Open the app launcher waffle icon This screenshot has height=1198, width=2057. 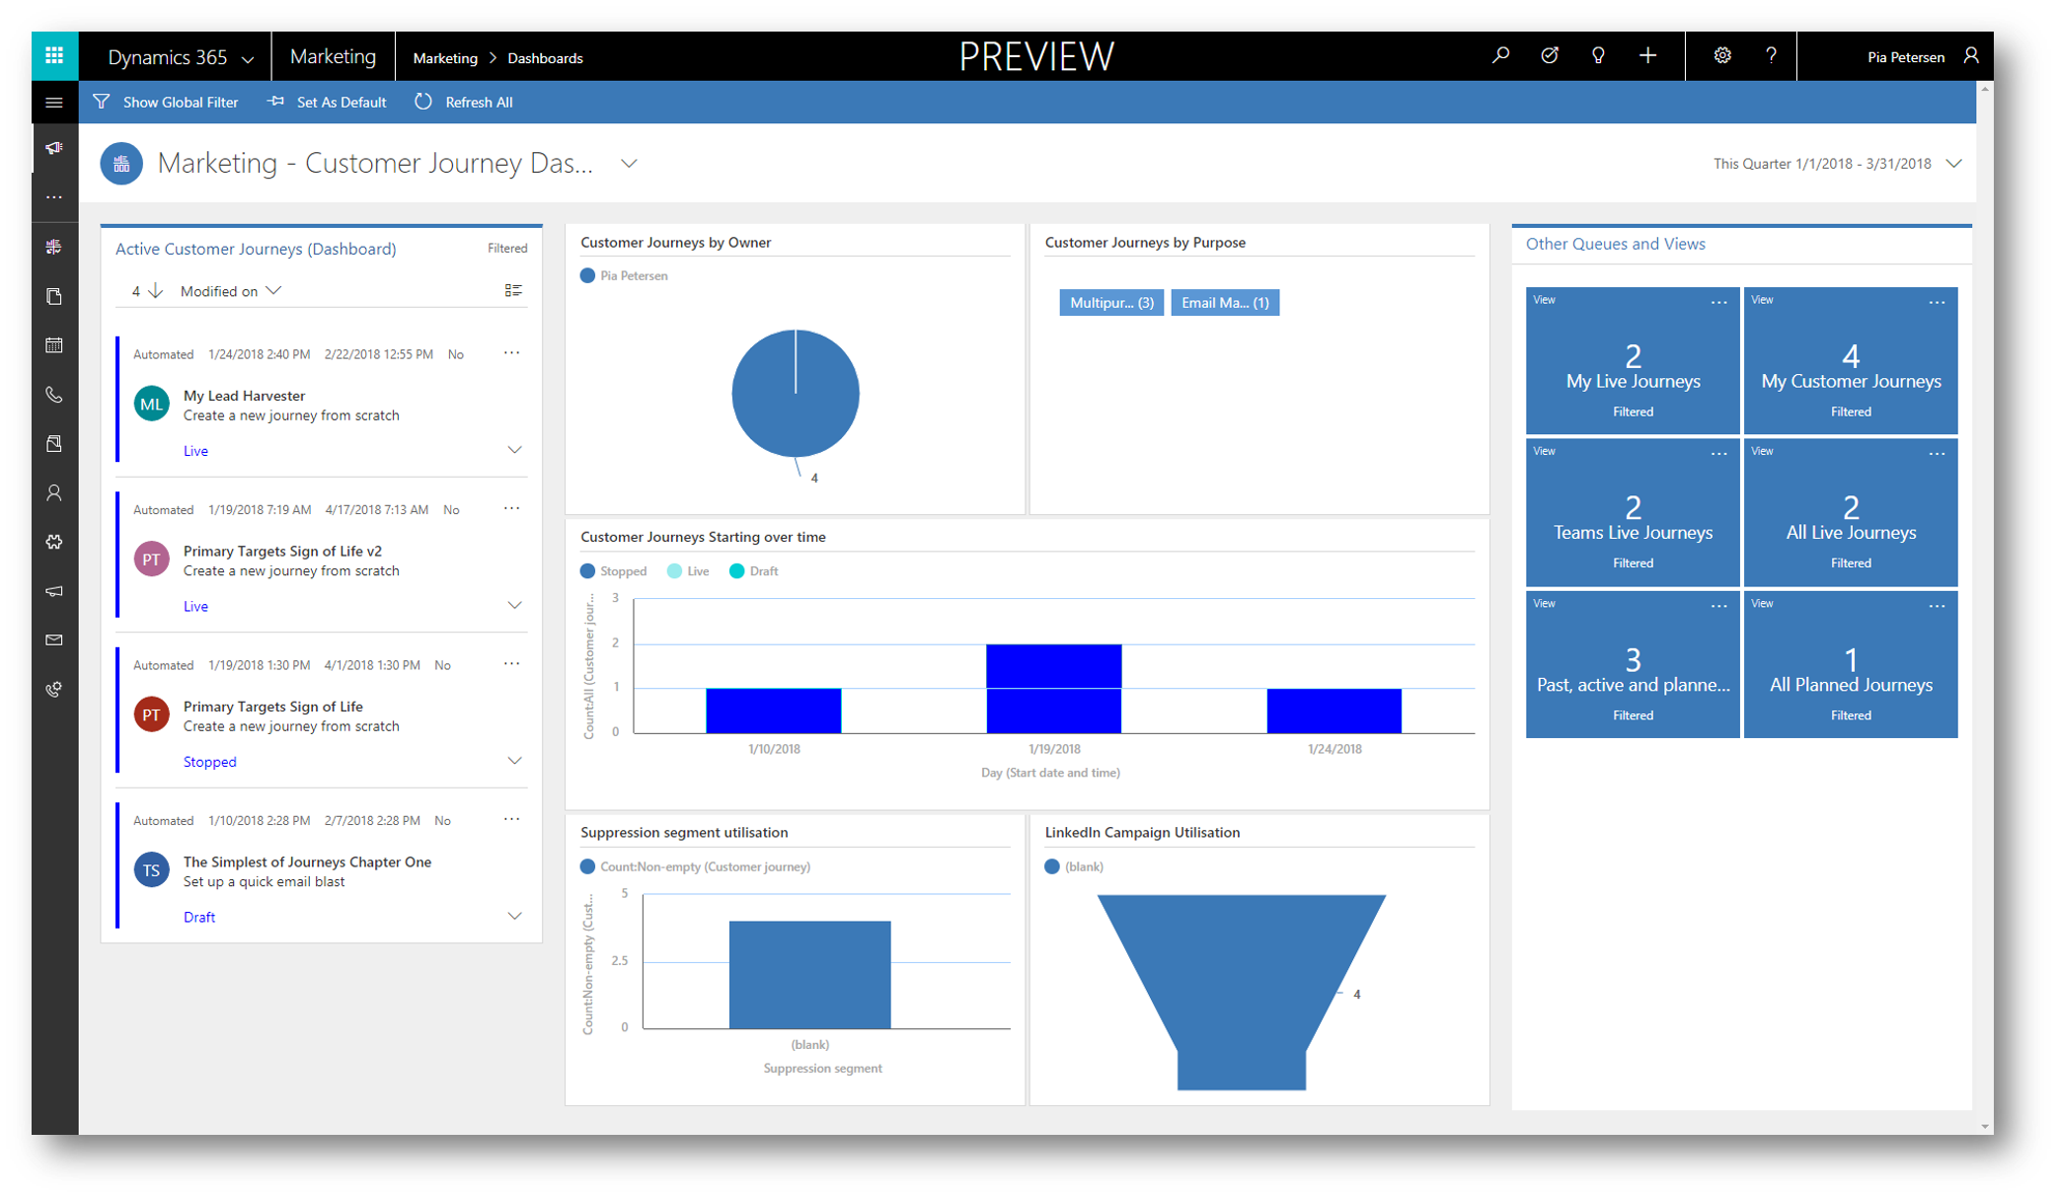coord(54,56)
